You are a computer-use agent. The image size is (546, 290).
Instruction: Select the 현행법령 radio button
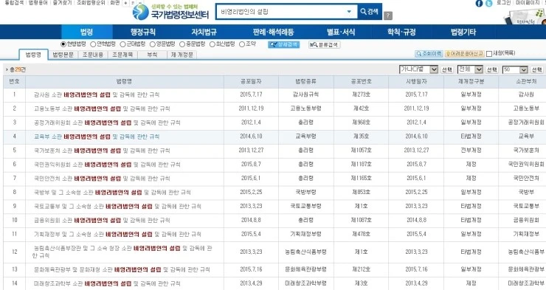(x=63, y=44)
